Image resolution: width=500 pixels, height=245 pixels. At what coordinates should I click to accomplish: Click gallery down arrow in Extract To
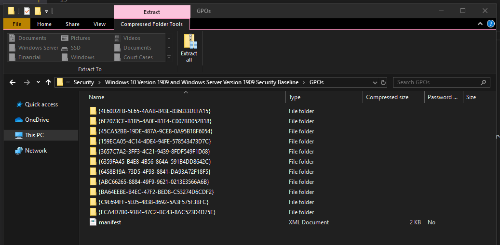[169, 48]
